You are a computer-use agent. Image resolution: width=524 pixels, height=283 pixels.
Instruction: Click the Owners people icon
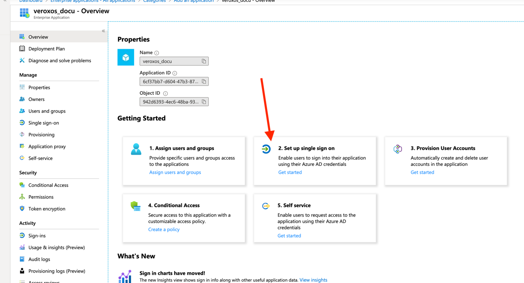[22, 99]
